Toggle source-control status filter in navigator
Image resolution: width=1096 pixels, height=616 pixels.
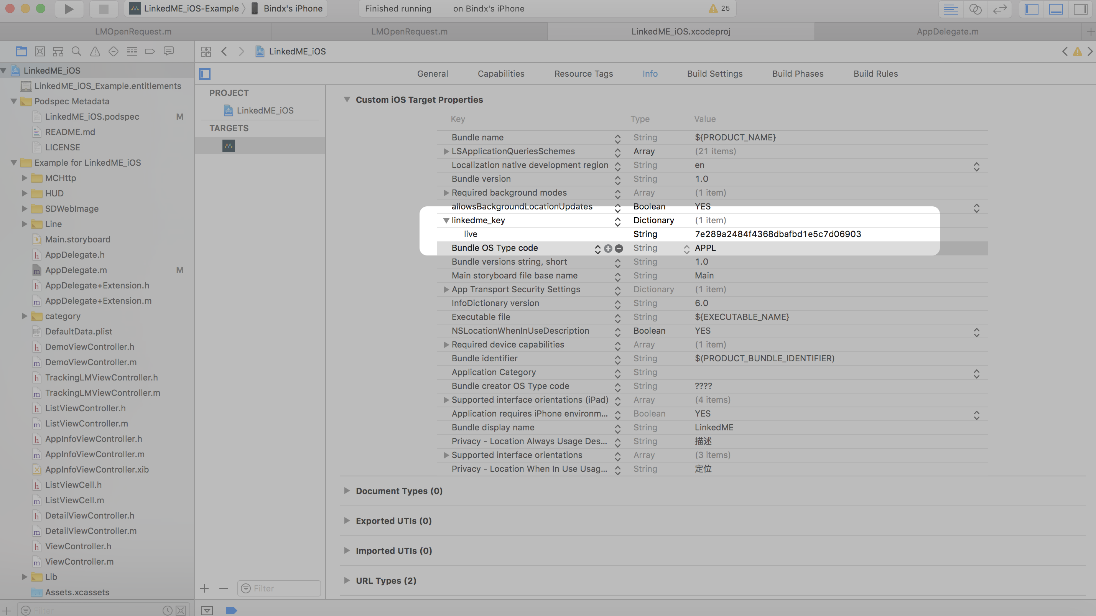click(181, 611)
